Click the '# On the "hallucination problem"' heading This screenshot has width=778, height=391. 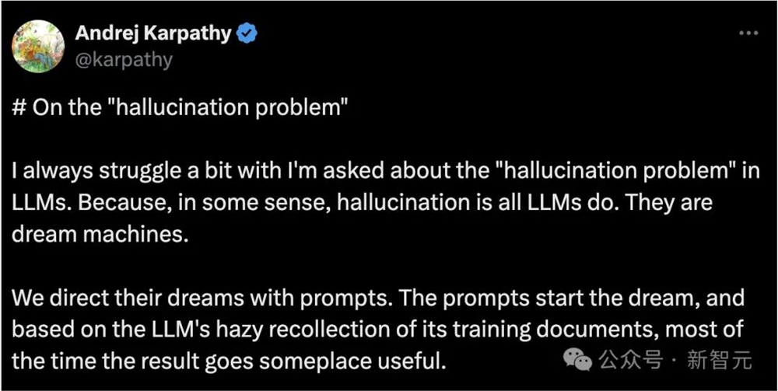(179, 106)
